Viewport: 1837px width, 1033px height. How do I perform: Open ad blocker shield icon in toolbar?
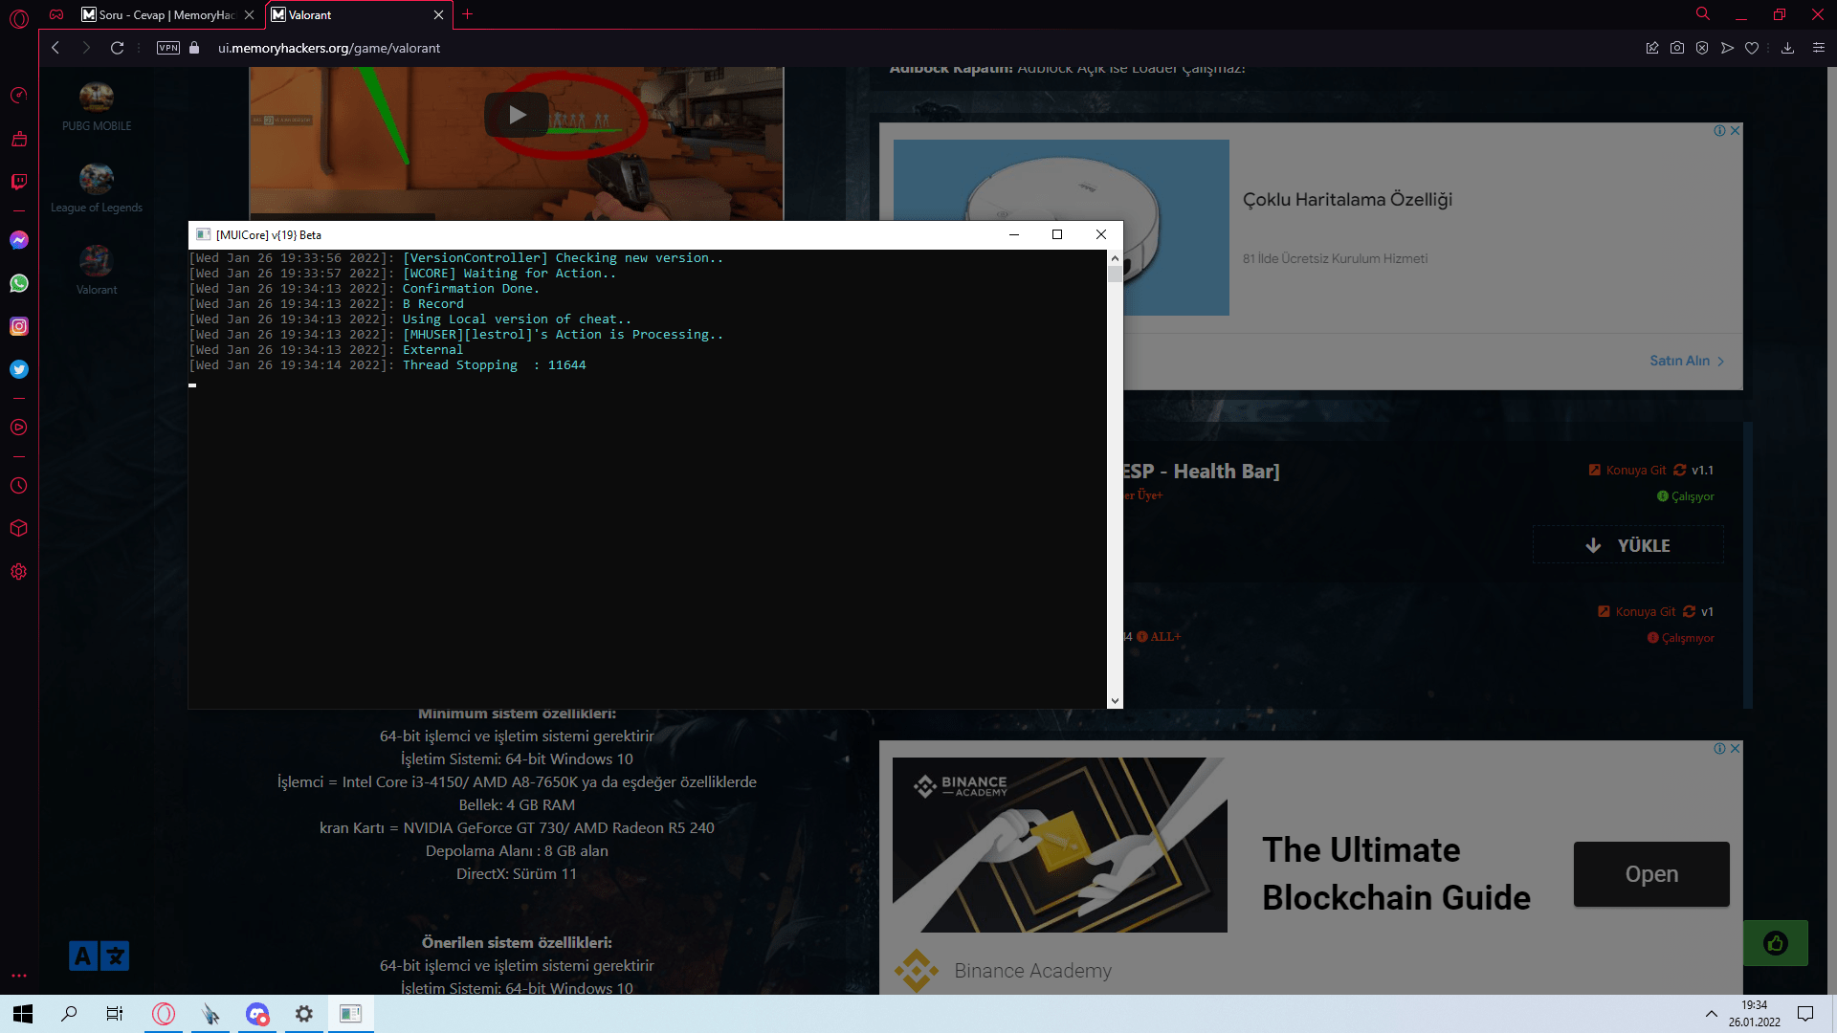(1702, 48)
